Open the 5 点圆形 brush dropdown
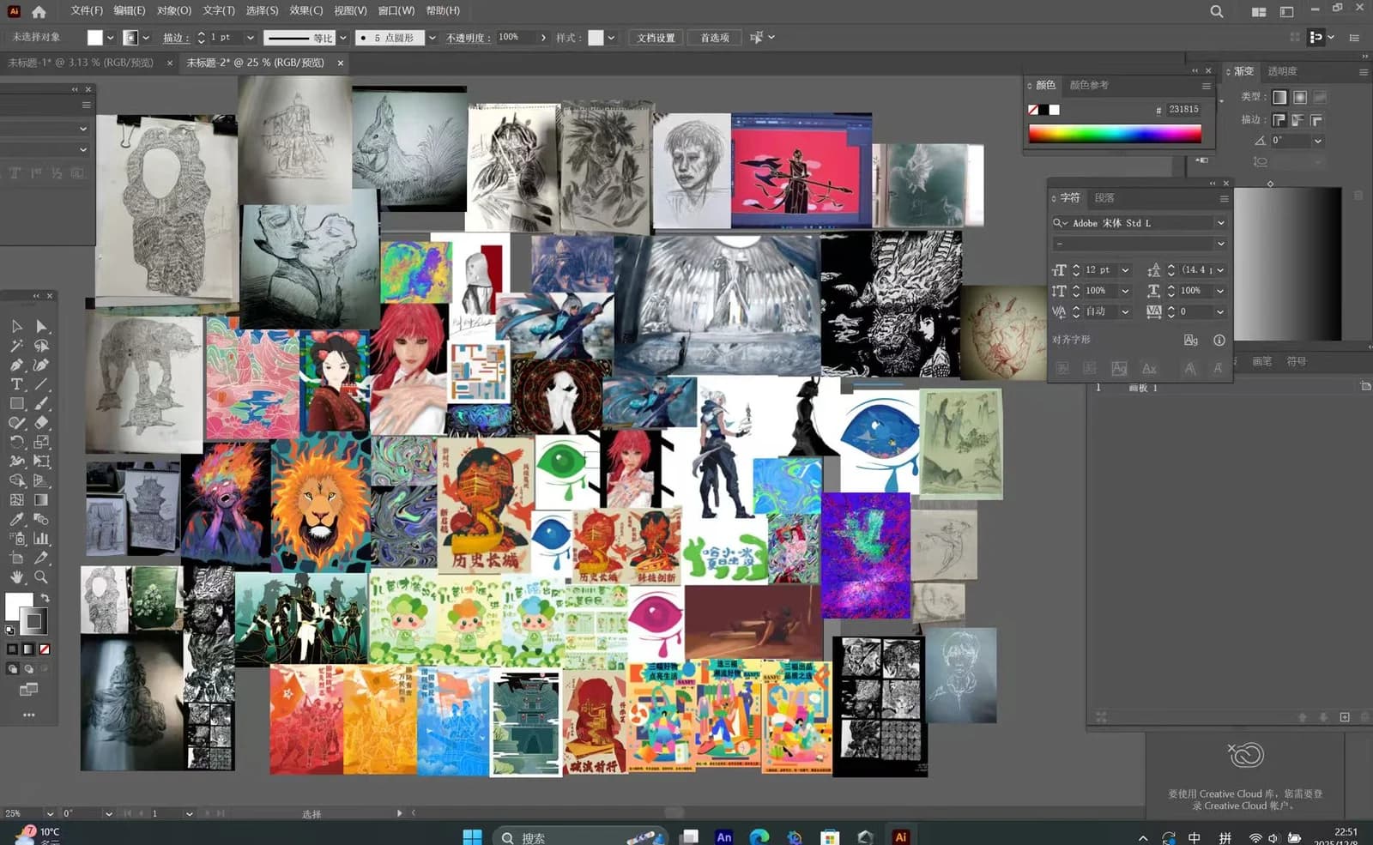1373x845 pixels. coord(432,38)
